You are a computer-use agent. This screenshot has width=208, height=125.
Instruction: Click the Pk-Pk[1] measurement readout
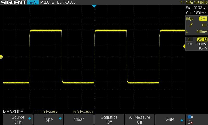tap(46, 112)
